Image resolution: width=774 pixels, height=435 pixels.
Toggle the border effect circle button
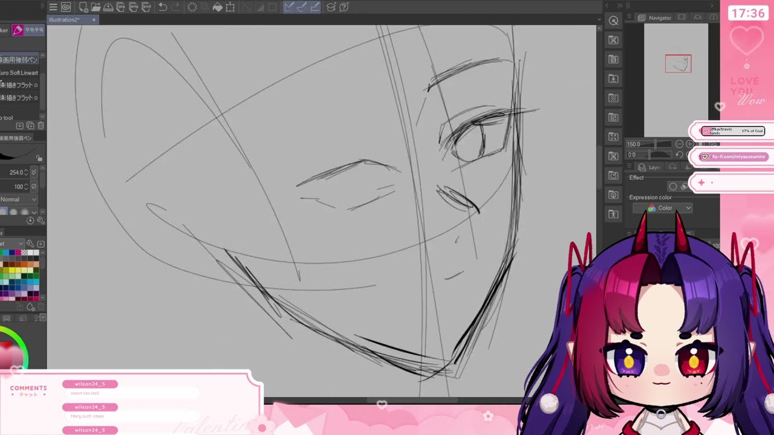click(672, 187)
